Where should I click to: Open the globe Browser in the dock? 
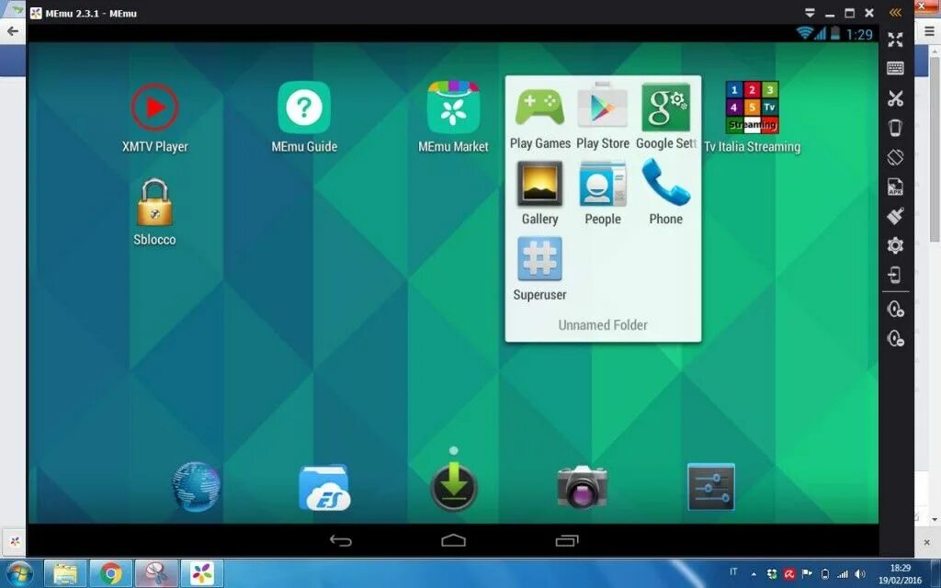(x=196, y=487)
